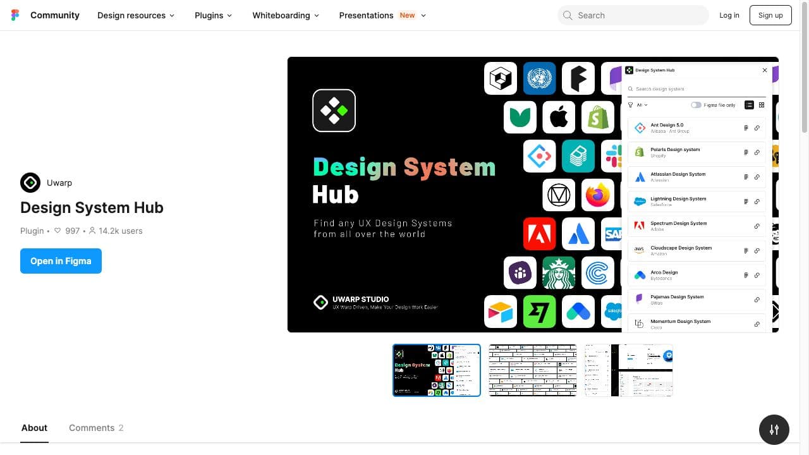809x455 pixels.
Task: Go to the Community home link
Action: [55, 15]
